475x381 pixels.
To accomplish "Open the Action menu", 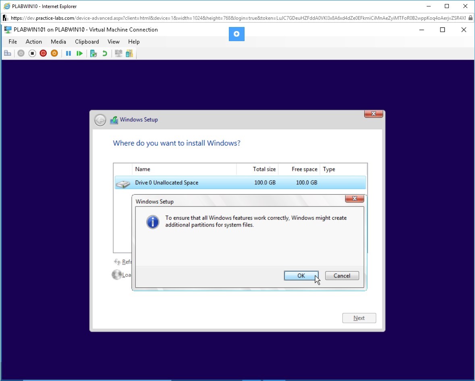I will pyautogui.click(x=33, y=42).
